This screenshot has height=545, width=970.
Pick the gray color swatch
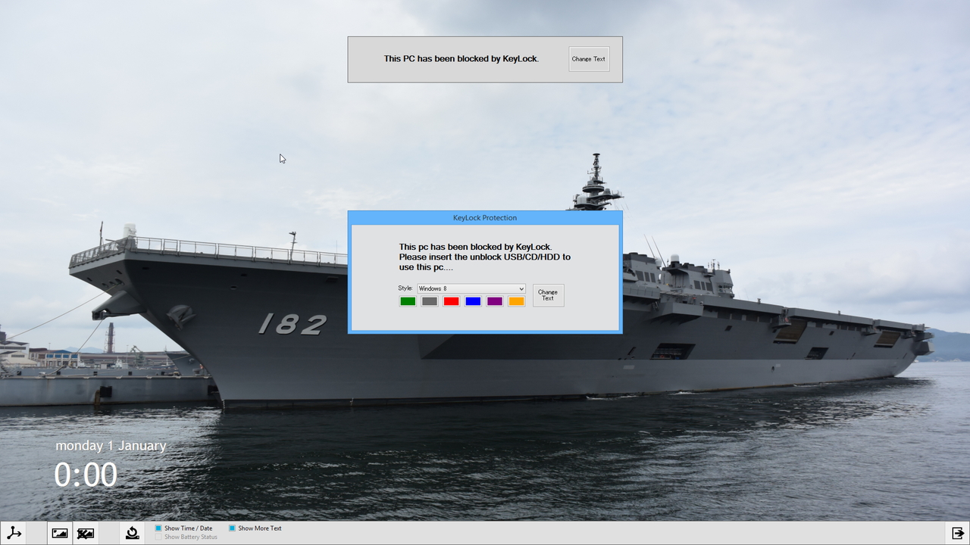(x=430, y=301)
